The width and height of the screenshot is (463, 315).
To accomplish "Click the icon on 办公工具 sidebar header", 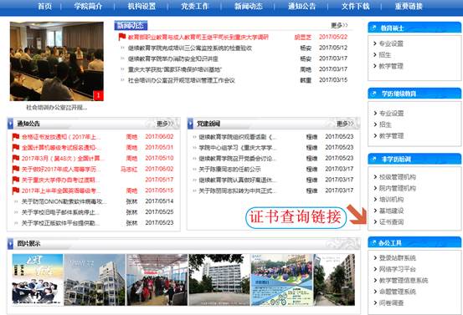I will 373,242.
